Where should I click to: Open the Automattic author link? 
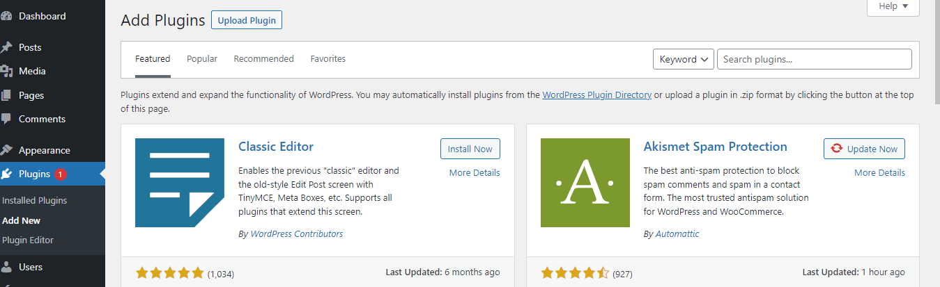pos(677,234)
